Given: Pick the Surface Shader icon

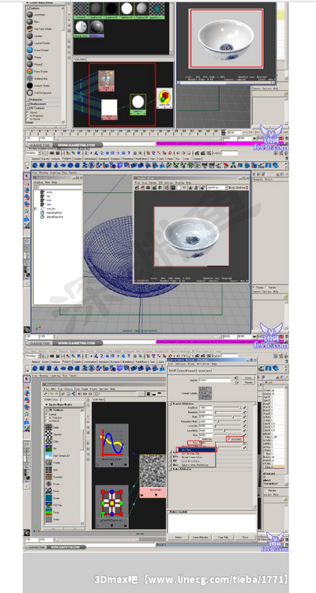Looking at the screenshot, I should tap(29, 85).
